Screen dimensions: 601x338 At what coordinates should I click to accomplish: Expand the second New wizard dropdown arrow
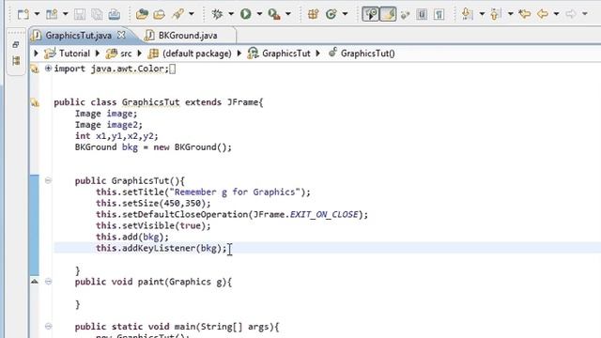(x=66, y=14)
